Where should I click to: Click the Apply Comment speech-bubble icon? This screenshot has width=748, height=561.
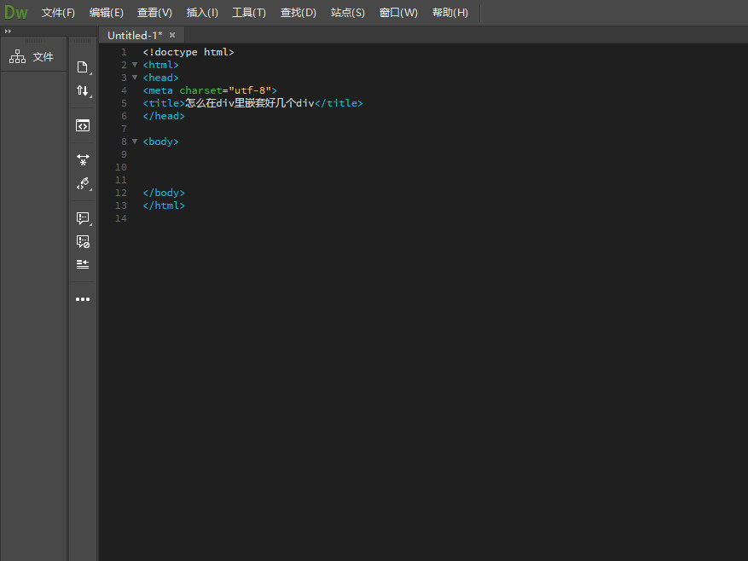point(83,218)
